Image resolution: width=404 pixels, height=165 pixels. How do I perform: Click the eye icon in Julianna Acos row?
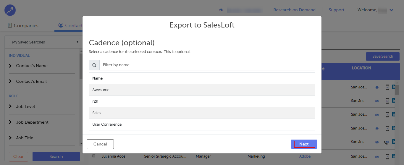click(x=377, y=156)
